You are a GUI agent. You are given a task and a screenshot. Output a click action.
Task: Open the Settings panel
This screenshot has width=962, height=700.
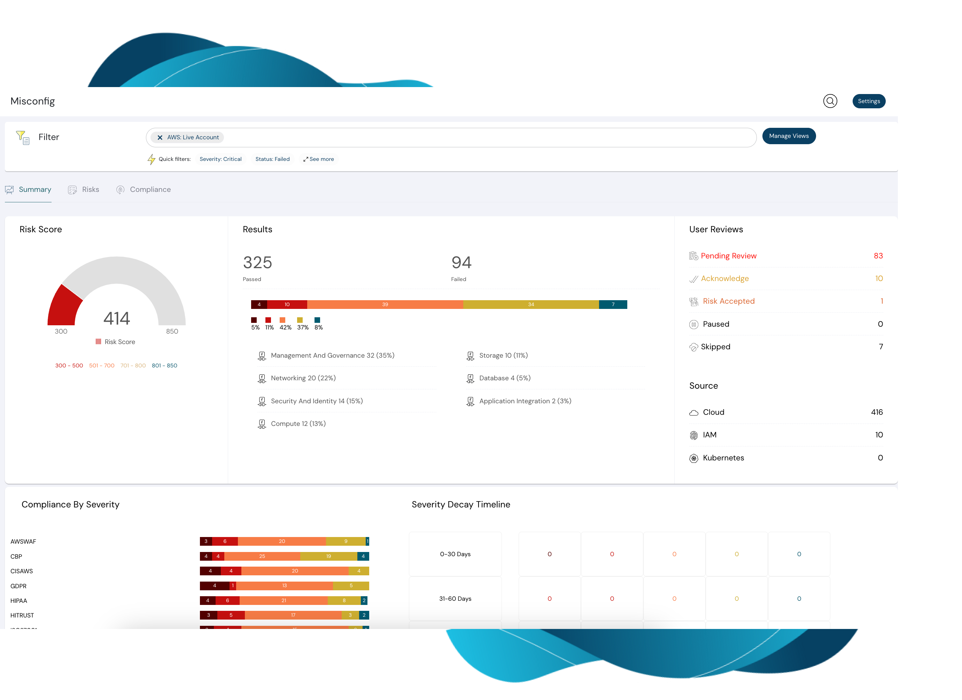click(x=869, y=101)
